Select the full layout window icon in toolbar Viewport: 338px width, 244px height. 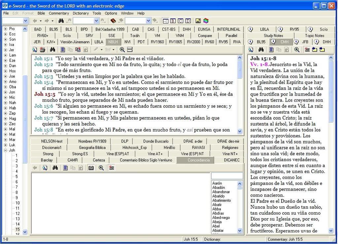[x=166, y=21]
